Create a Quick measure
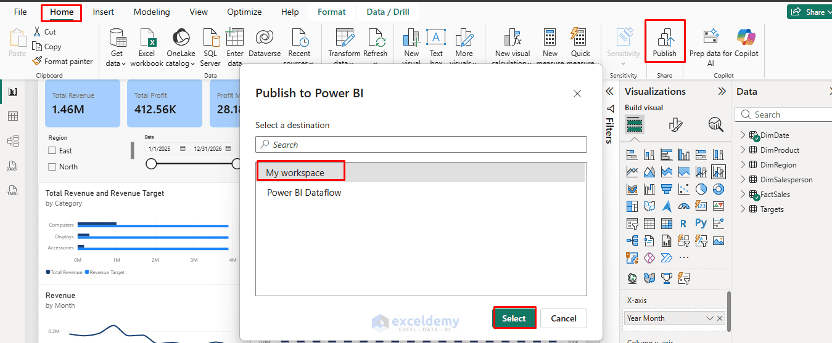Screen dimensions: 832x343 point(580,46)
